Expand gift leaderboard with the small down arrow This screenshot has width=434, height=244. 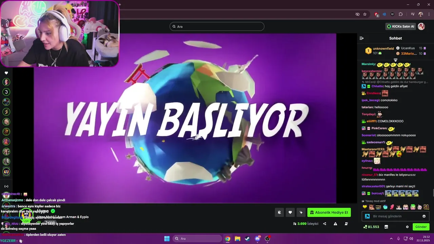(395, 60)
